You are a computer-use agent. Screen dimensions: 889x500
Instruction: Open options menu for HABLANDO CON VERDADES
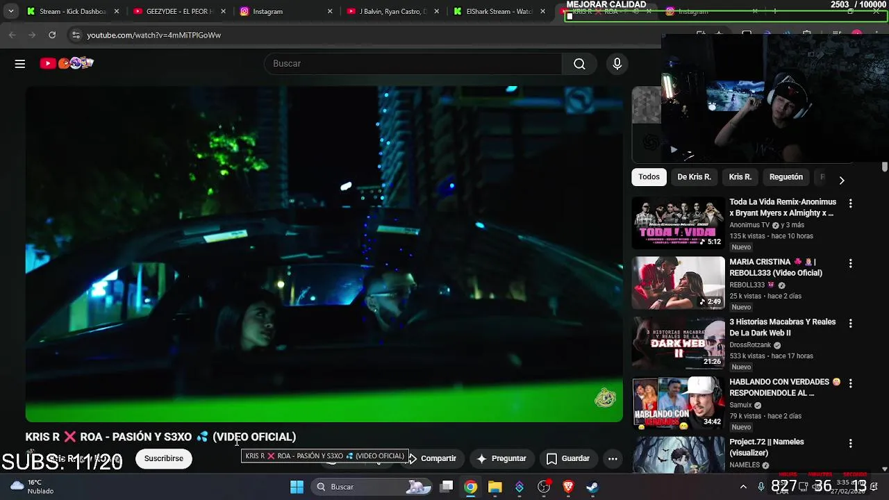(850, 383)
